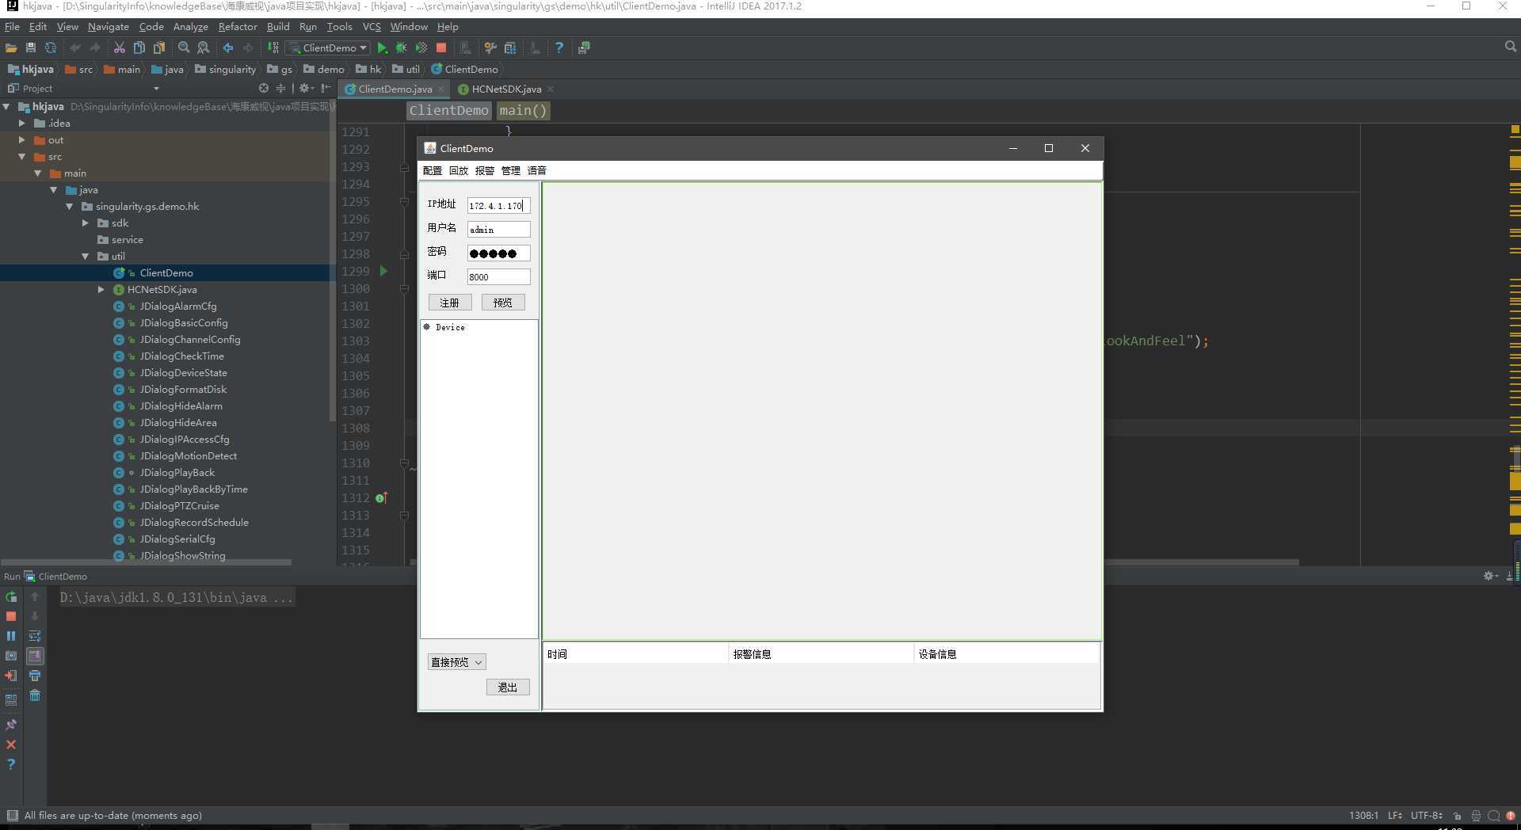Click the Paste toolbar icon
The width and height of the screenshot is (1521, 830).
[159, 48]
